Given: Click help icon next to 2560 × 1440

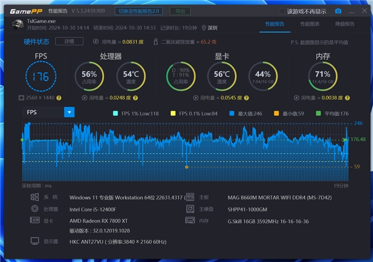Looking at the screenshot, I should (x=59, y=97).
